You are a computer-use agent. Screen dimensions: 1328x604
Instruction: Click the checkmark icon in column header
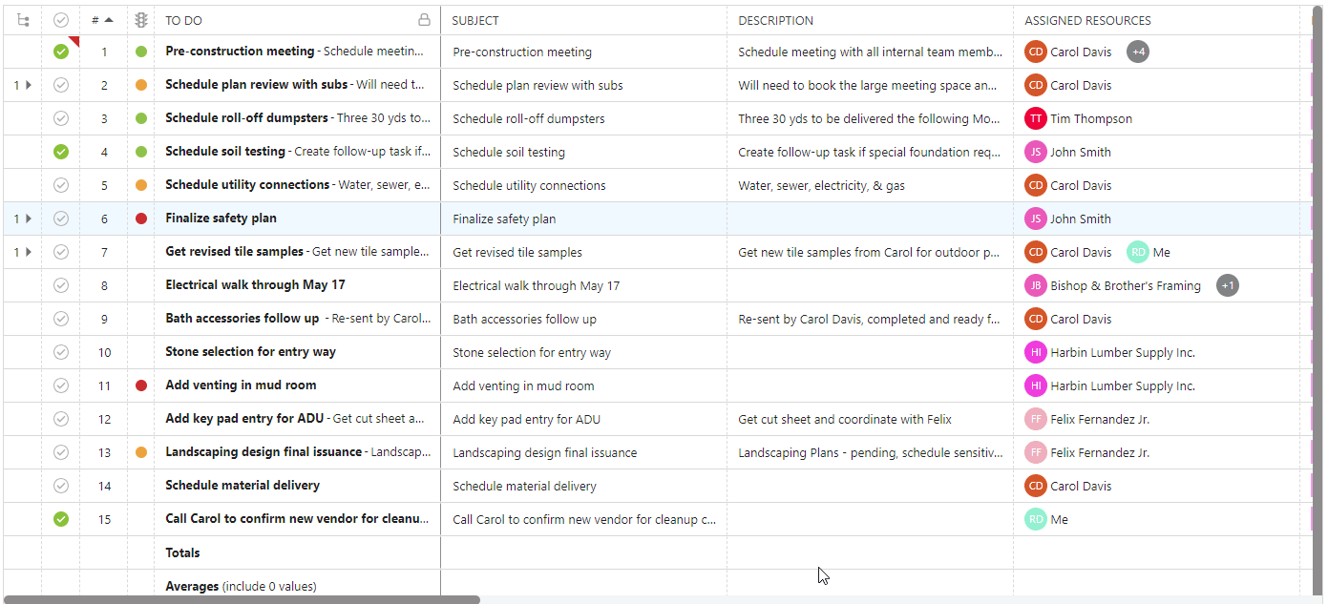(60, 20)
